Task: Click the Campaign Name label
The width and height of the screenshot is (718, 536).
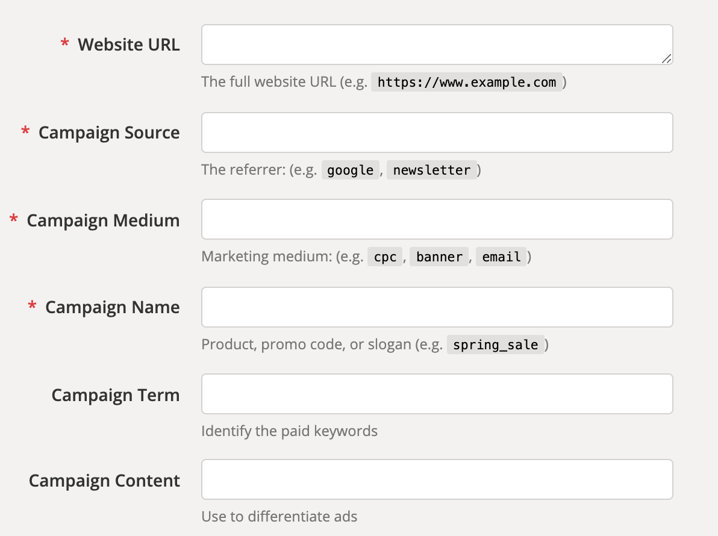Action: pos(112,307)
